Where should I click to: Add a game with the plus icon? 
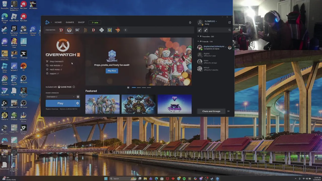click(x=125, y=30)
